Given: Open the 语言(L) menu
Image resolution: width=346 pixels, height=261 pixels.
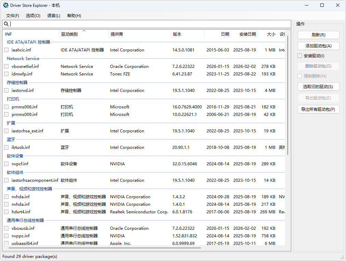Looking at the screenshot, I should click(54, 16).
